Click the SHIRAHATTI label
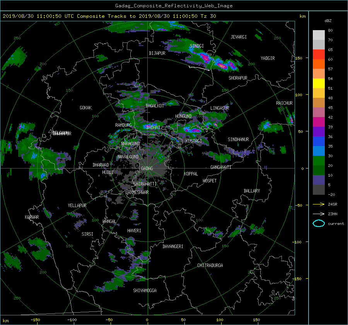Image resolution: width=348 pixels, height=325 pixels. click(x=145, y=184)
